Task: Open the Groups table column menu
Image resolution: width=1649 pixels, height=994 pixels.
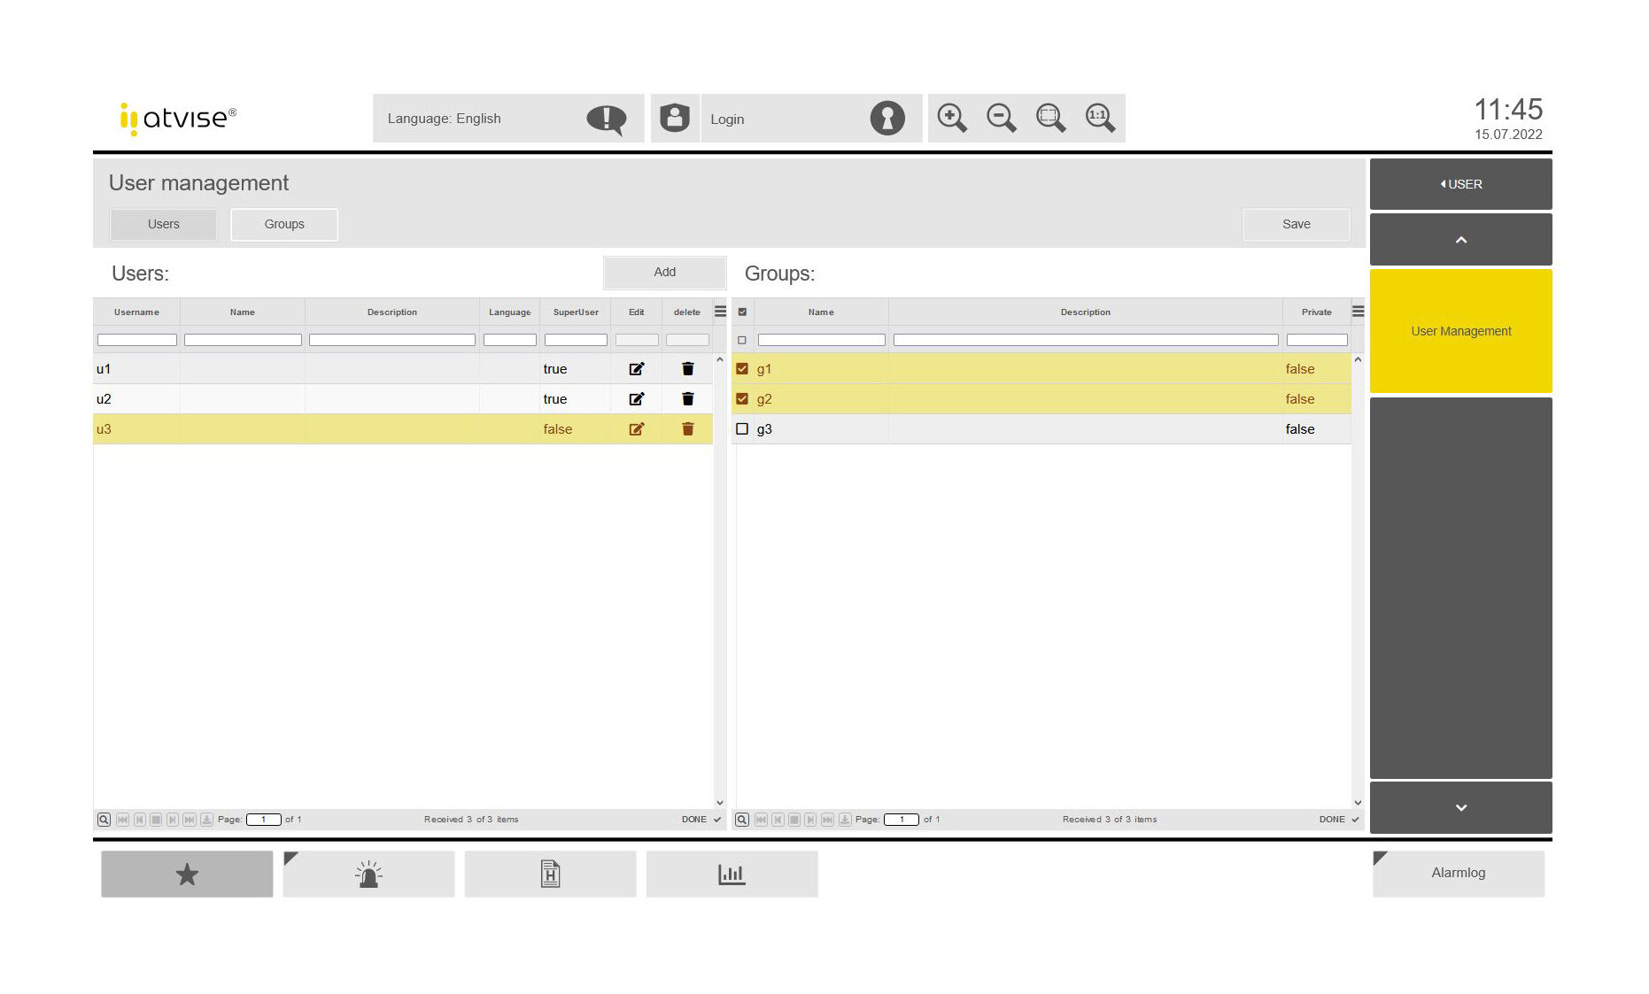Action: pyautogui.click(x=1358, y=312)
